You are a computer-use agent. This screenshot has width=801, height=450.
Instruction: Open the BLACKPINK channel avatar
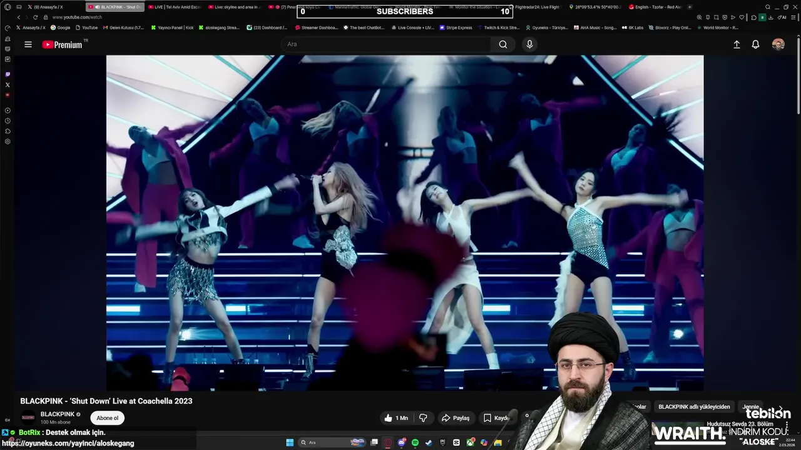point(28,418)
